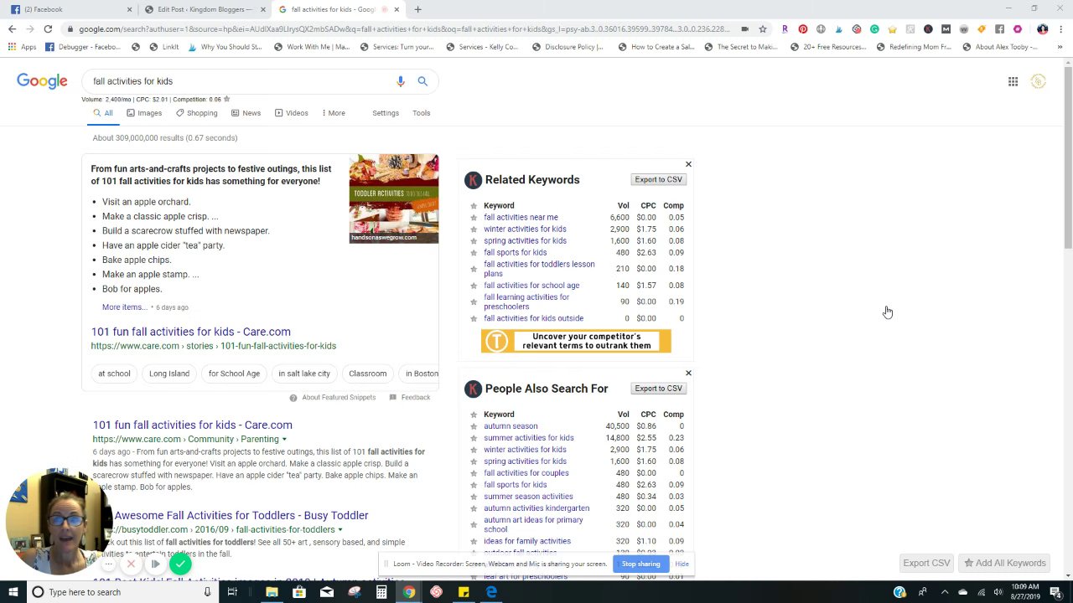Click the Google logo
The height and width of the screenshot is (603, 1073).
pyautogui.click(x=42, y=81)
